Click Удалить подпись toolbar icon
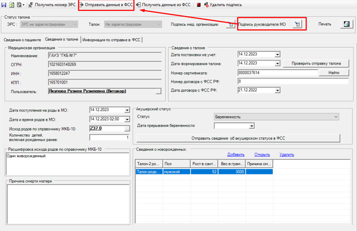 coord(206,5)
